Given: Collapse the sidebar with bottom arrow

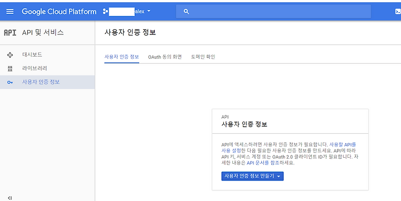Looking at the screenshot, I should (x=9, y=198).
